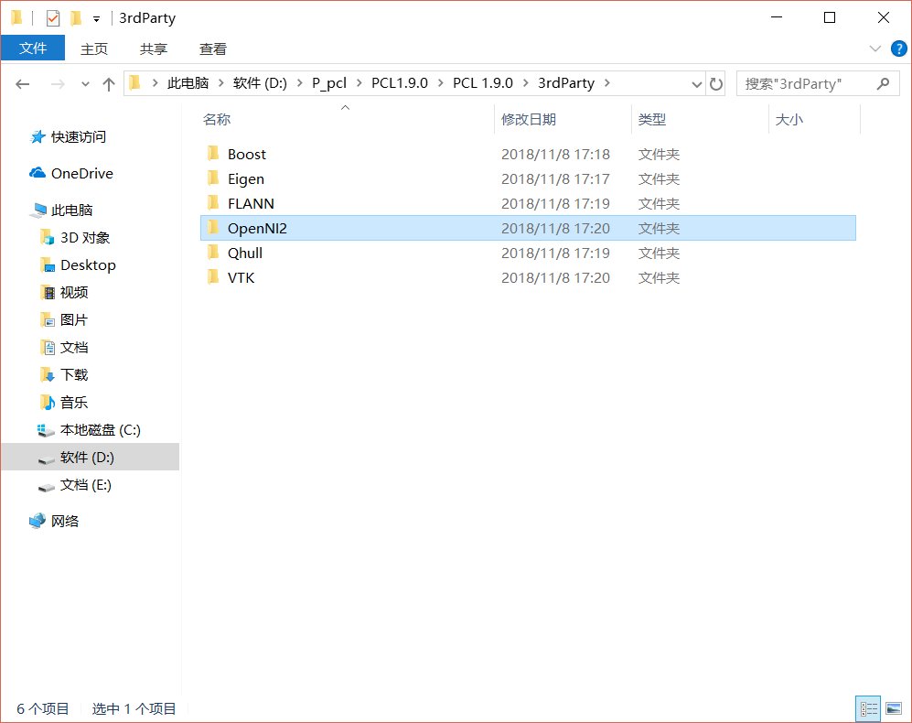912x723 pixels.
Task: Click the magnifier icon in the search box
Action: coord(882,83)
